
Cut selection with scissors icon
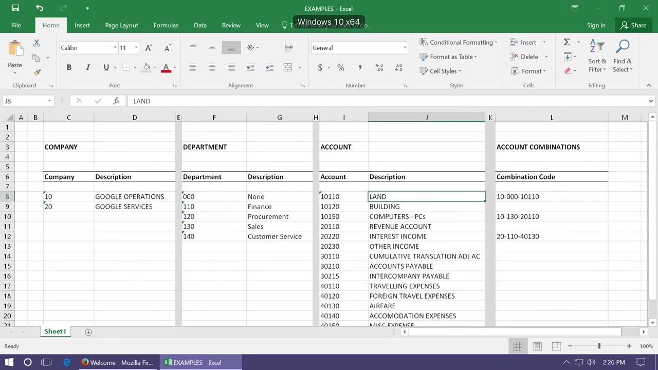[36, 43]
